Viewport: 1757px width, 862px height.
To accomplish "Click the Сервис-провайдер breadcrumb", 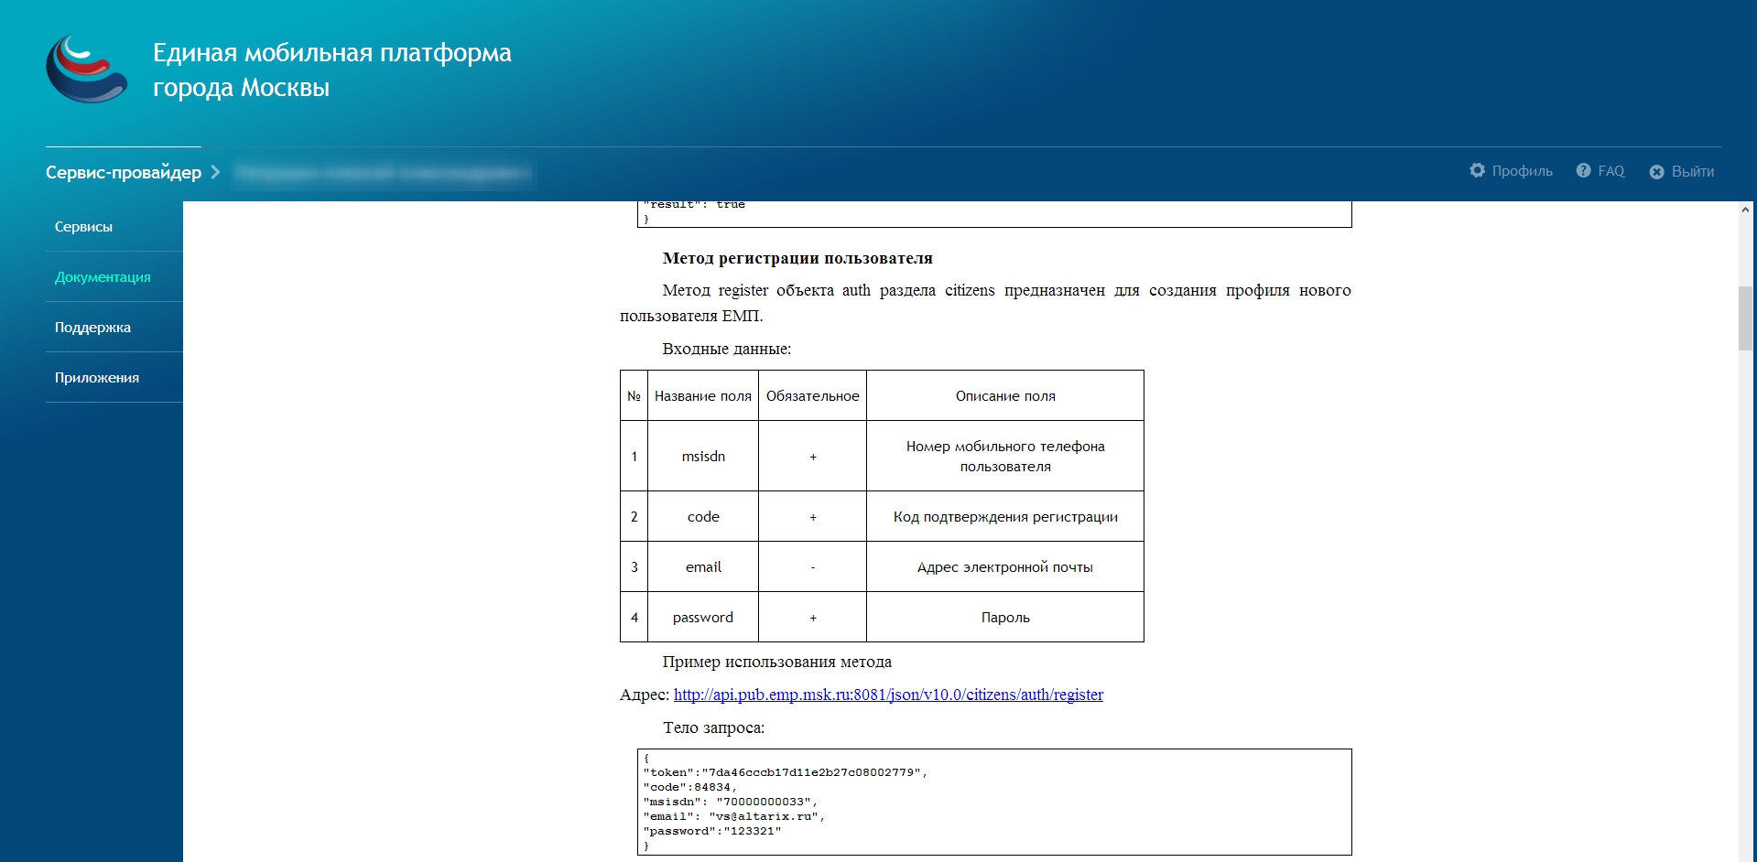I will (x=124, y=172).
